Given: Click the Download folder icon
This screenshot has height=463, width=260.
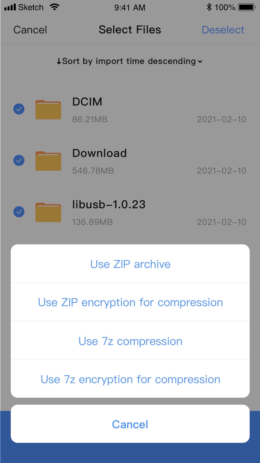Looking at the screenshot, I should [48, 161].
